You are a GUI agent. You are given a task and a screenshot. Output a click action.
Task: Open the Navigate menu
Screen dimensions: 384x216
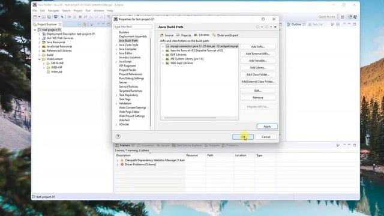pyautogui.click(x=53, y=11)
